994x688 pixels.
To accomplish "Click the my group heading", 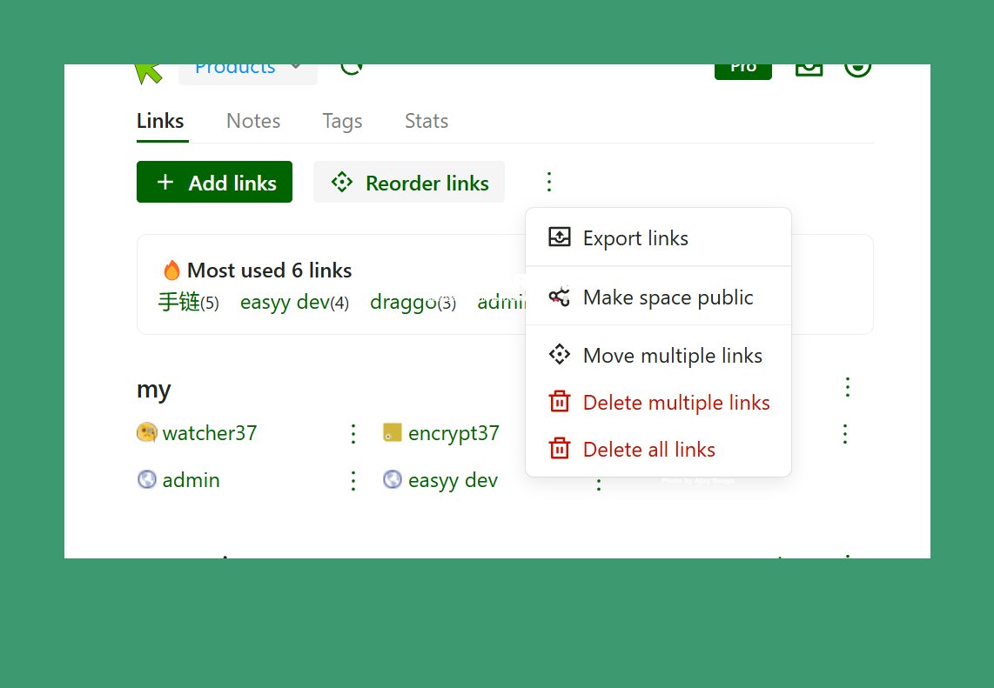I will coord(153,389).
